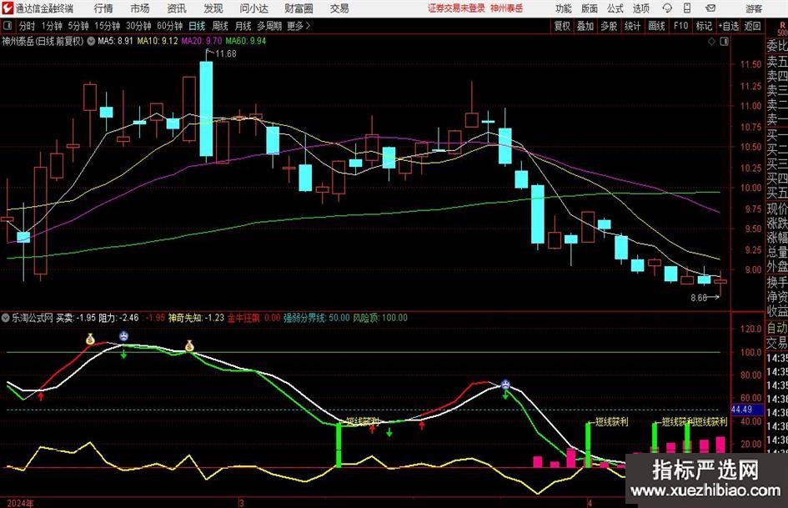Switch to the 30分钟 period

click(138, 26)
